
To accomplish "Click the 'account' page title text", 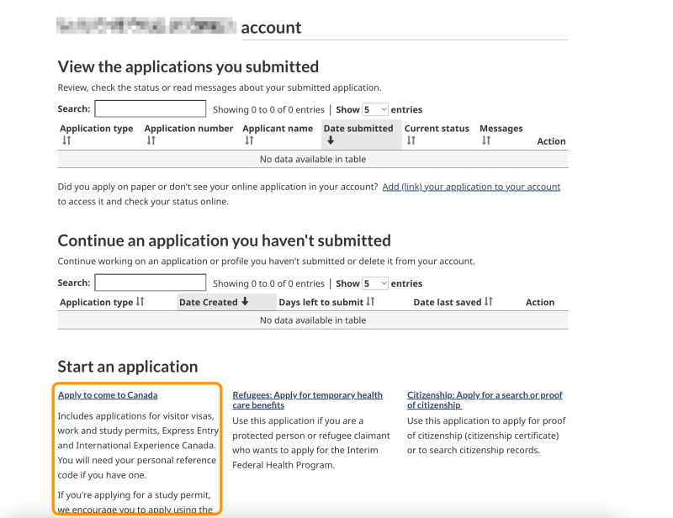I will coord(271,28).
